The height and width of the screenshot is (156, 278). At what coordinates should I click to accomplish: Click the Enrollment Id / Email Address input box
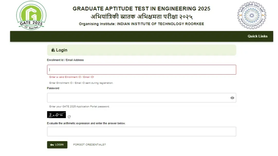[x=141, y=69]
